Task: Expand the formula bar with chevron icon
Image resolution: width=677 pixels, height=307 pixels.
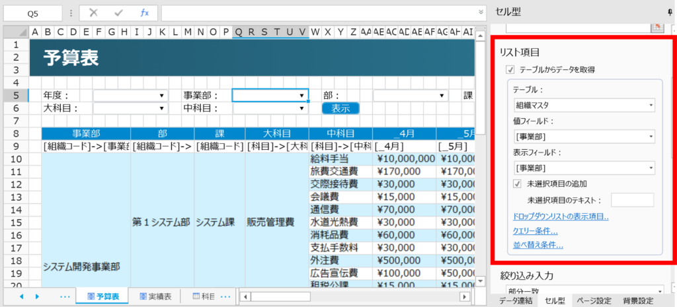Action: coord(481,13)
